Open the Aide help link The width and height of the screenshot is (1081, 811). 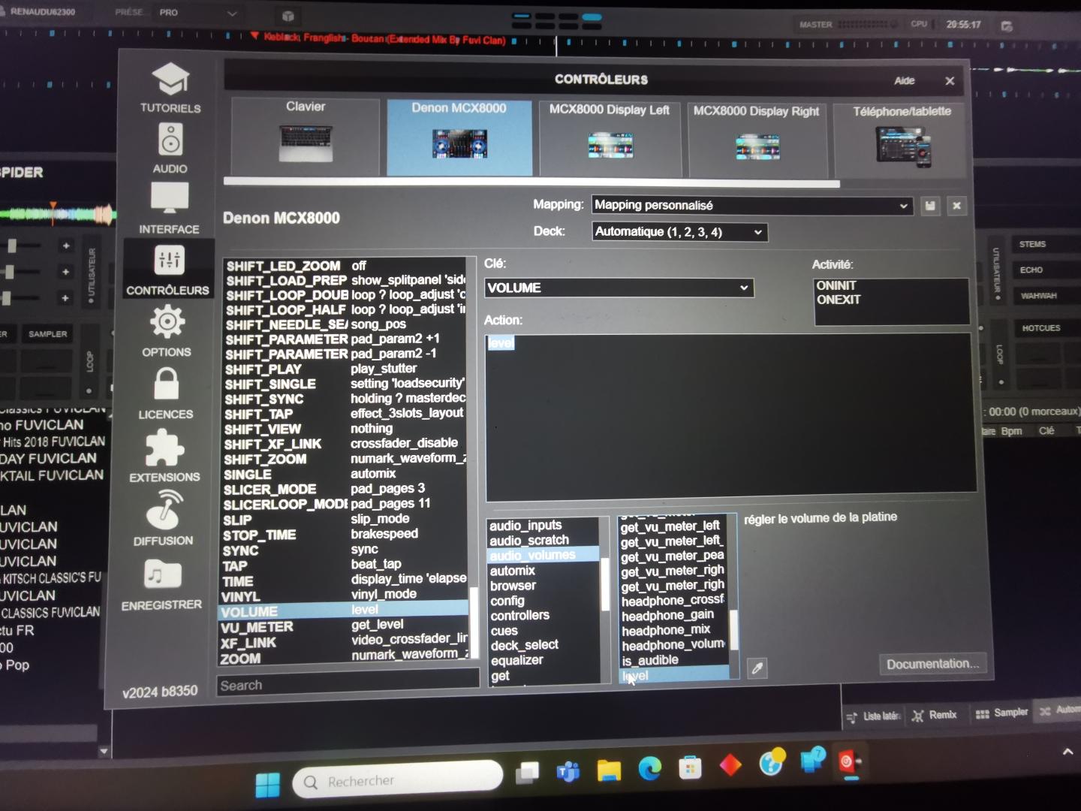(905, 80)
